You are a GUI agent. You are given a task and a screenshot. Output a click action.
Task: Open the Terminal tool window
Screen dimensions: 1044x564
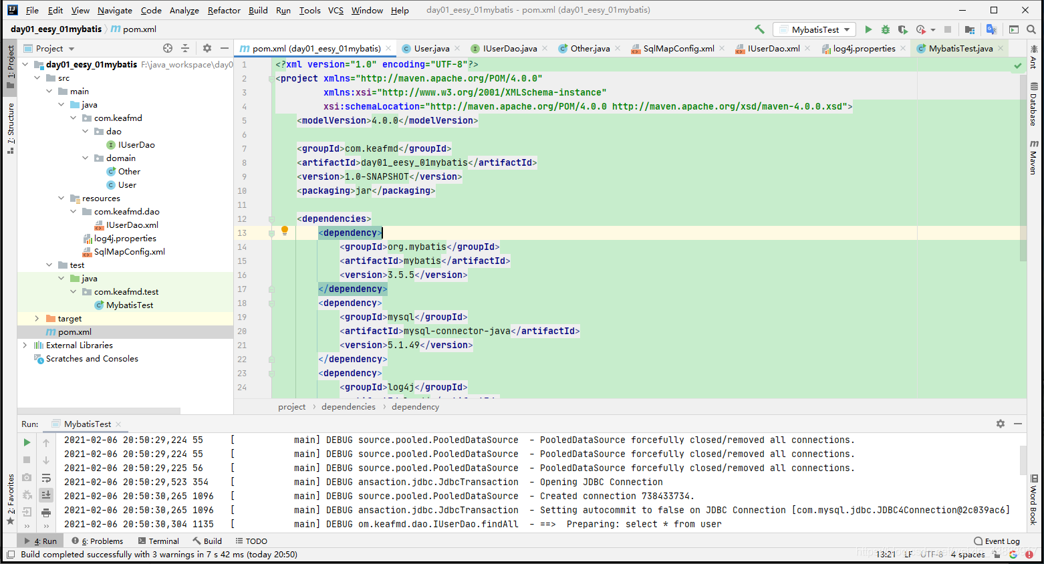coord(158,541)
